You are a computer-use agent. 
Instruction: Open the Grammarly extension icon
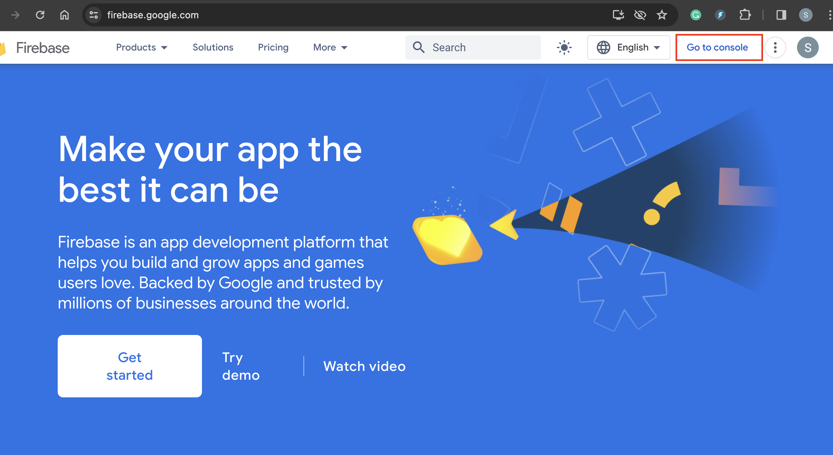pos(696,15)
